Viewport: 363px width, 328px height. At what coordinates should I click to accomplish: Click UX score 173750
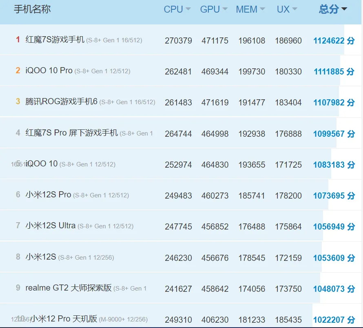click(x=288, y=289)
